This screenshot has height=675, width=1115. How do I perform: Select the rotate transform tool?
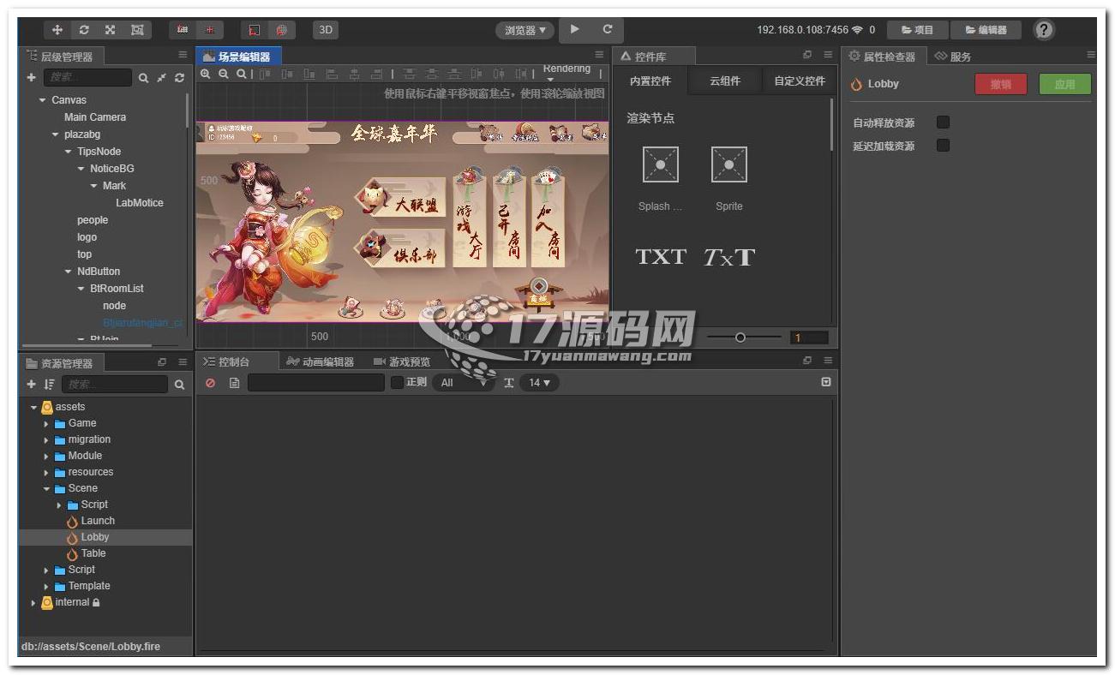pyautogui.click(x=83, y=30)
